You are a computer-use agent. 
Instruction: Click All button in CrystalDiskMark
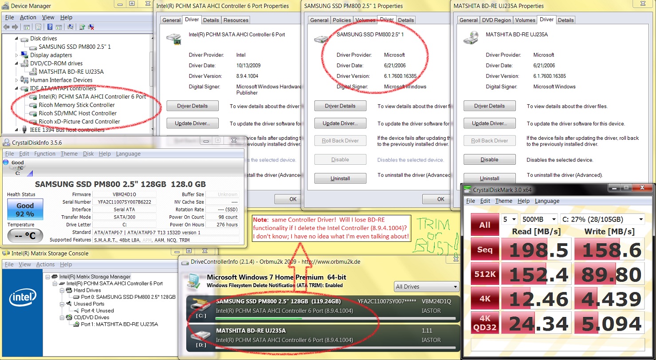(484, 225)
